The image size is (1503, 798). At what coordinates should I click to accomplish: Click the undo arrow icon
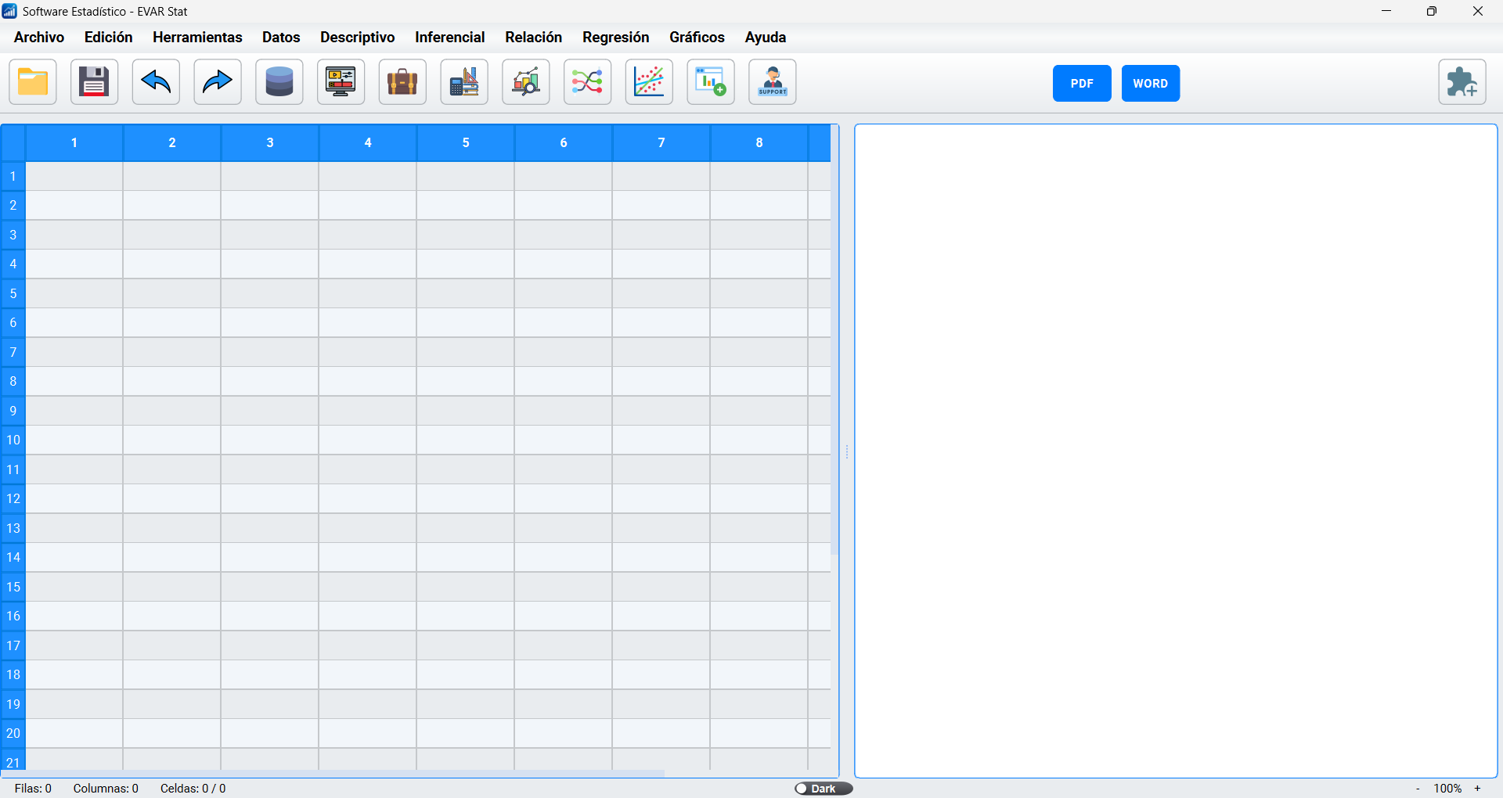coord(156,82)
